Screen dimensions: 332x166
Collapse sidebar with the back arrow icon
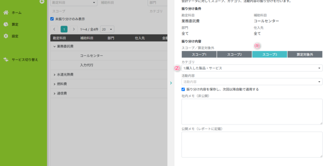(42, 1)
